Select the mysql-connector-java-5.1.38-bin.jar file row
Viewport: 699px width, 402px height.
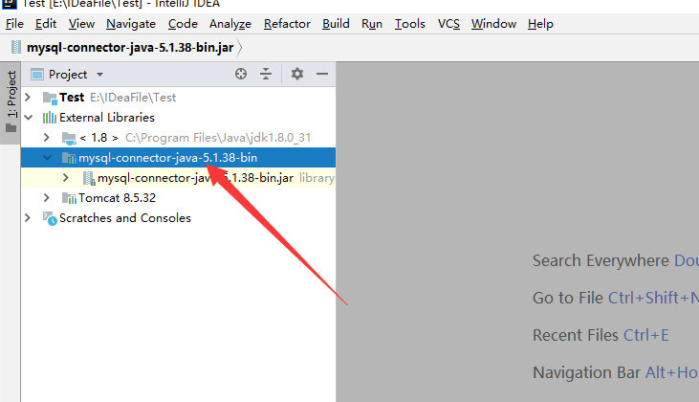(x=178, y=178)
